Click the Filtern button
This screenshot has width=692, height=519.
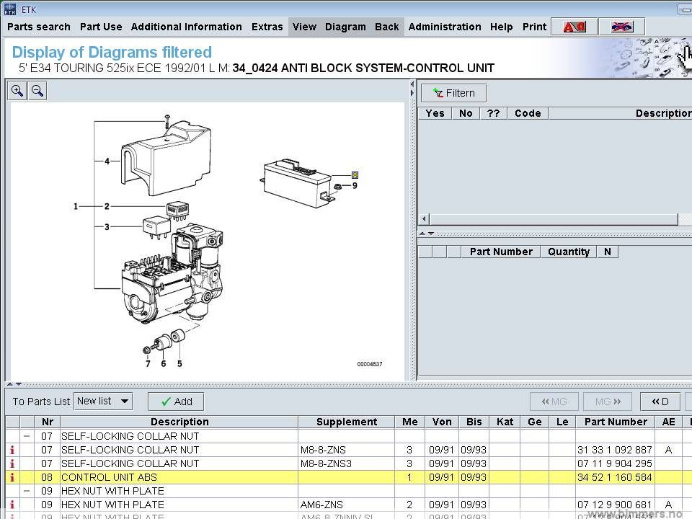[454, 93]
